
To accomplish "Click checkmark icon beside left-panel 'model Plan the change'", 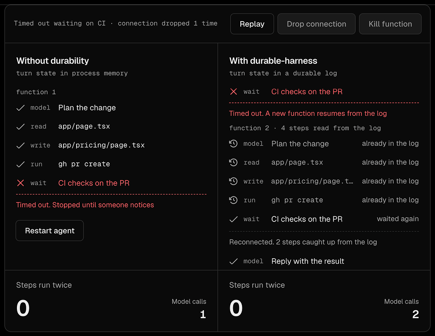I will (x=21, y=108).
